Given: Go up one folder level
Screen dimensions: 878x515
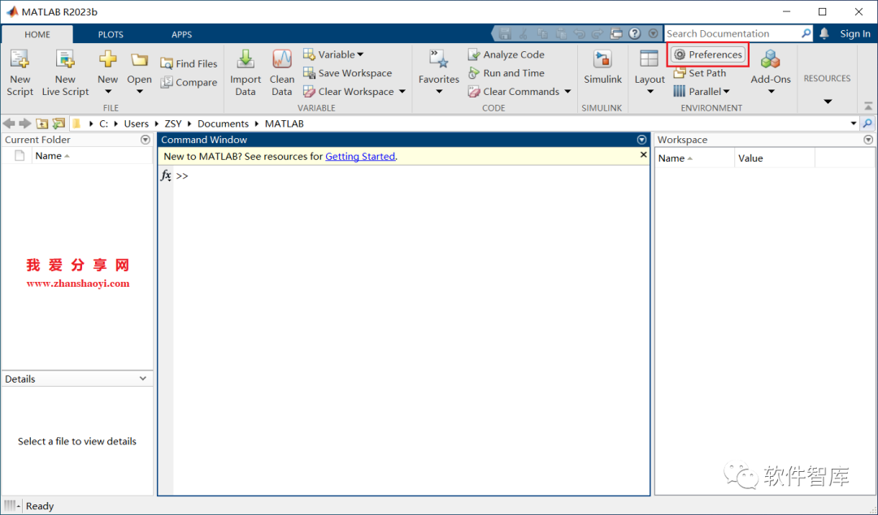Looking at the screenshot, I should pyautogui.click(x=42, y=123).
